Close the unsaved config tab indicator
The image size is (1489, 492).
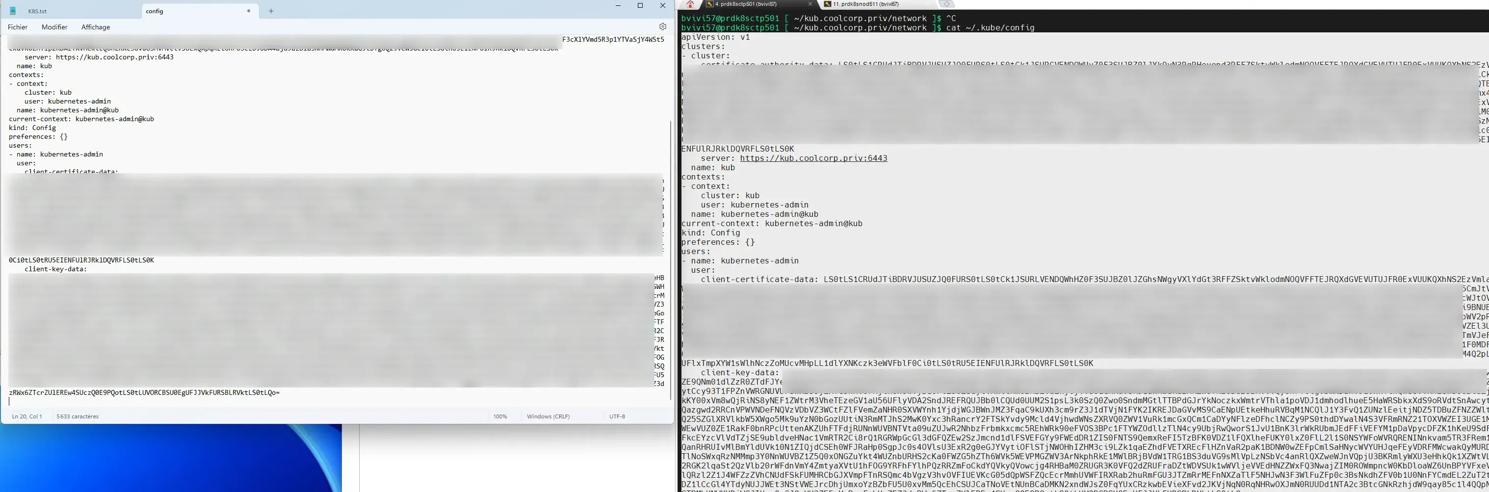(249, 11)
